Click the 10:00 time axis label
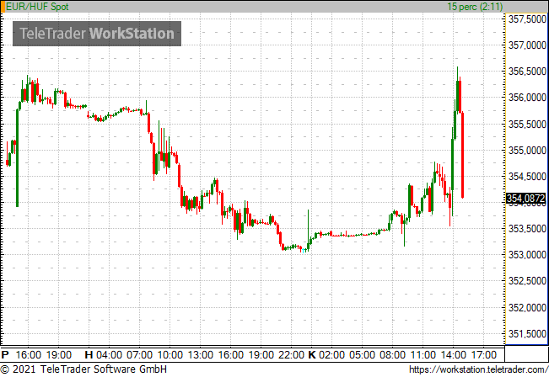This screenshot has width=549, height=377. 170,355
